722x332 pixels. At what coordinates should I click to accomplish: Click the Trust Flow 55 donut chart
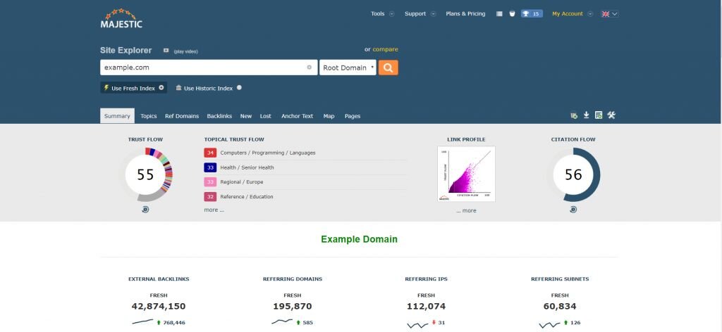pyautogui.click(x=145, y=174)
